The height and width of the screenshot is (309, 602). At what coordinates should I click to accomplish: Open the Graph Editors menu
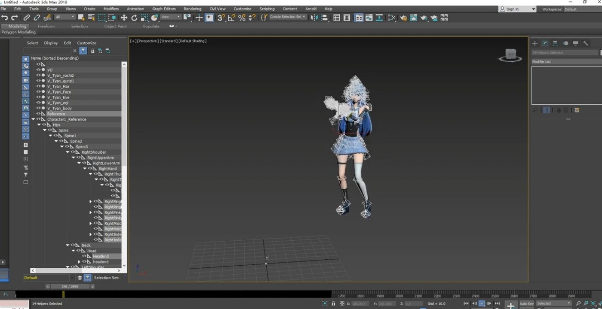164,9
